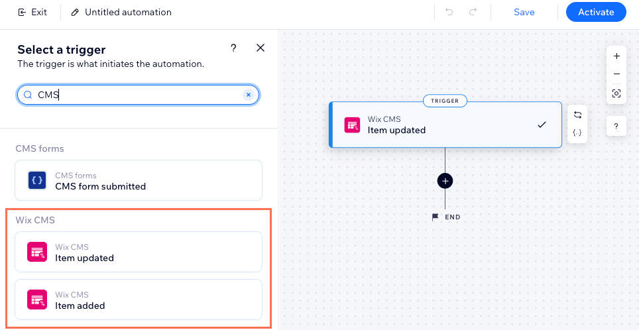Viewport: 639px width, 330px height.
Task: Zoom out on the canvas
Action: [616, 74]
